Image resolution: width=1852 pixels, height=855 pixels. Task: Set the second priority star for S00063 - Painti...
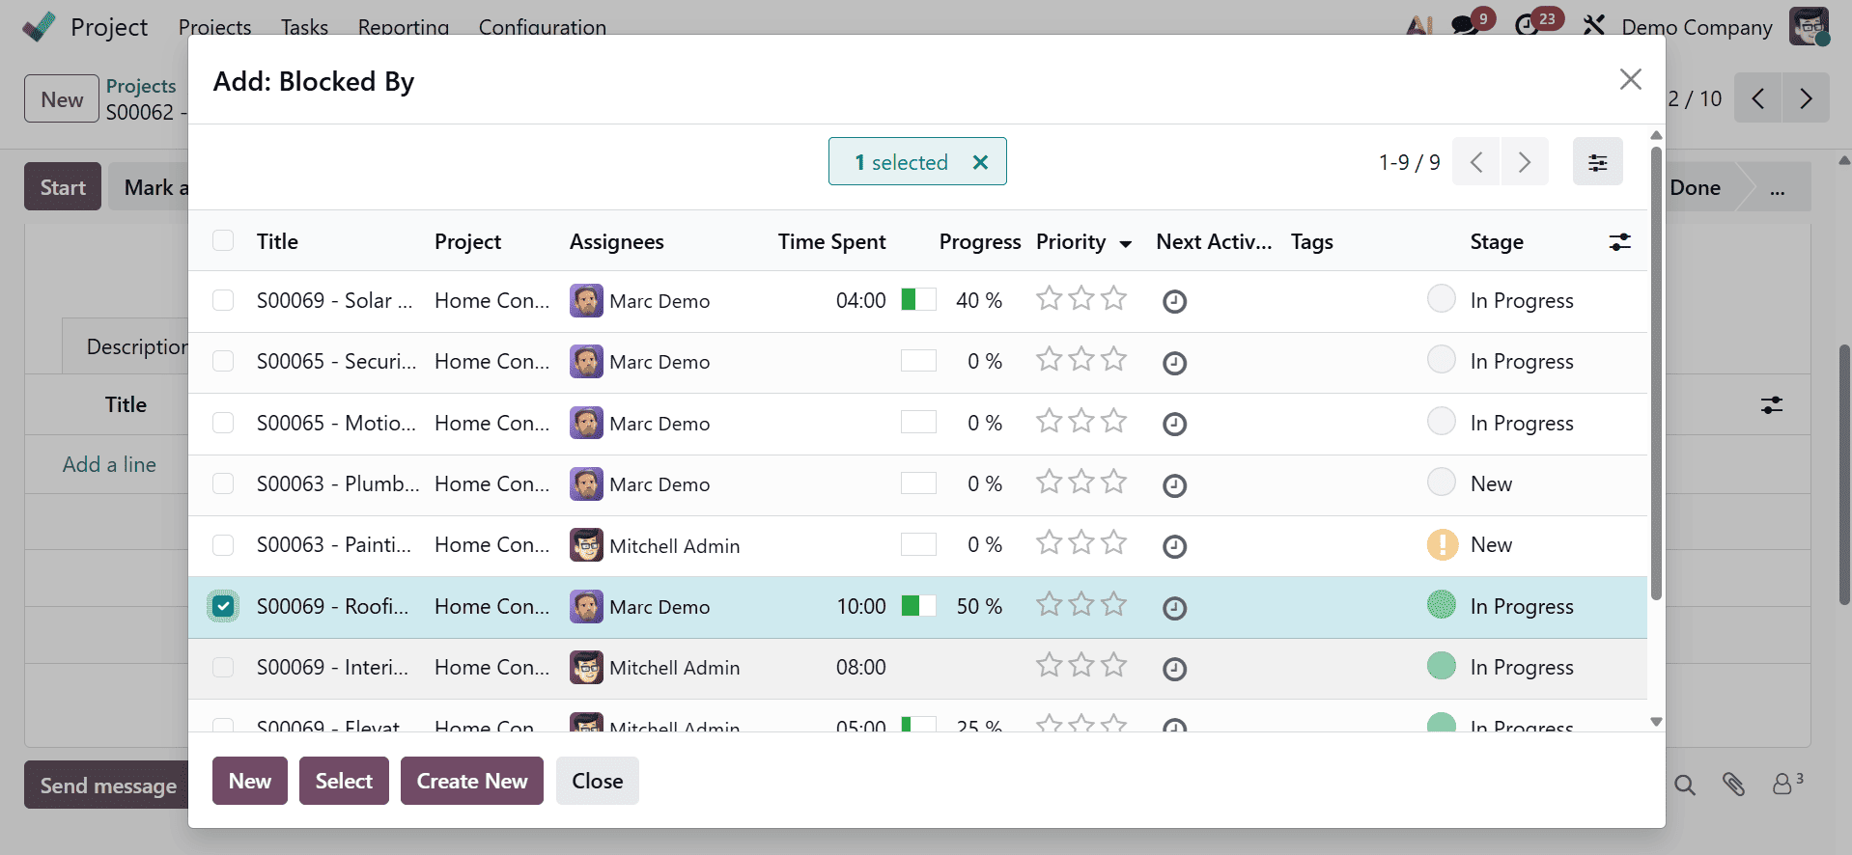1081,542
